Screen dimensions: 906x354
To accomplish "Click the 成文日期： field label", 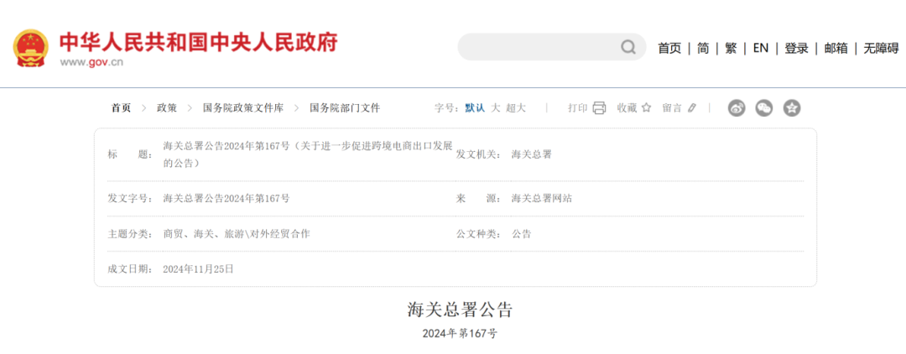I will coord(130,269).
